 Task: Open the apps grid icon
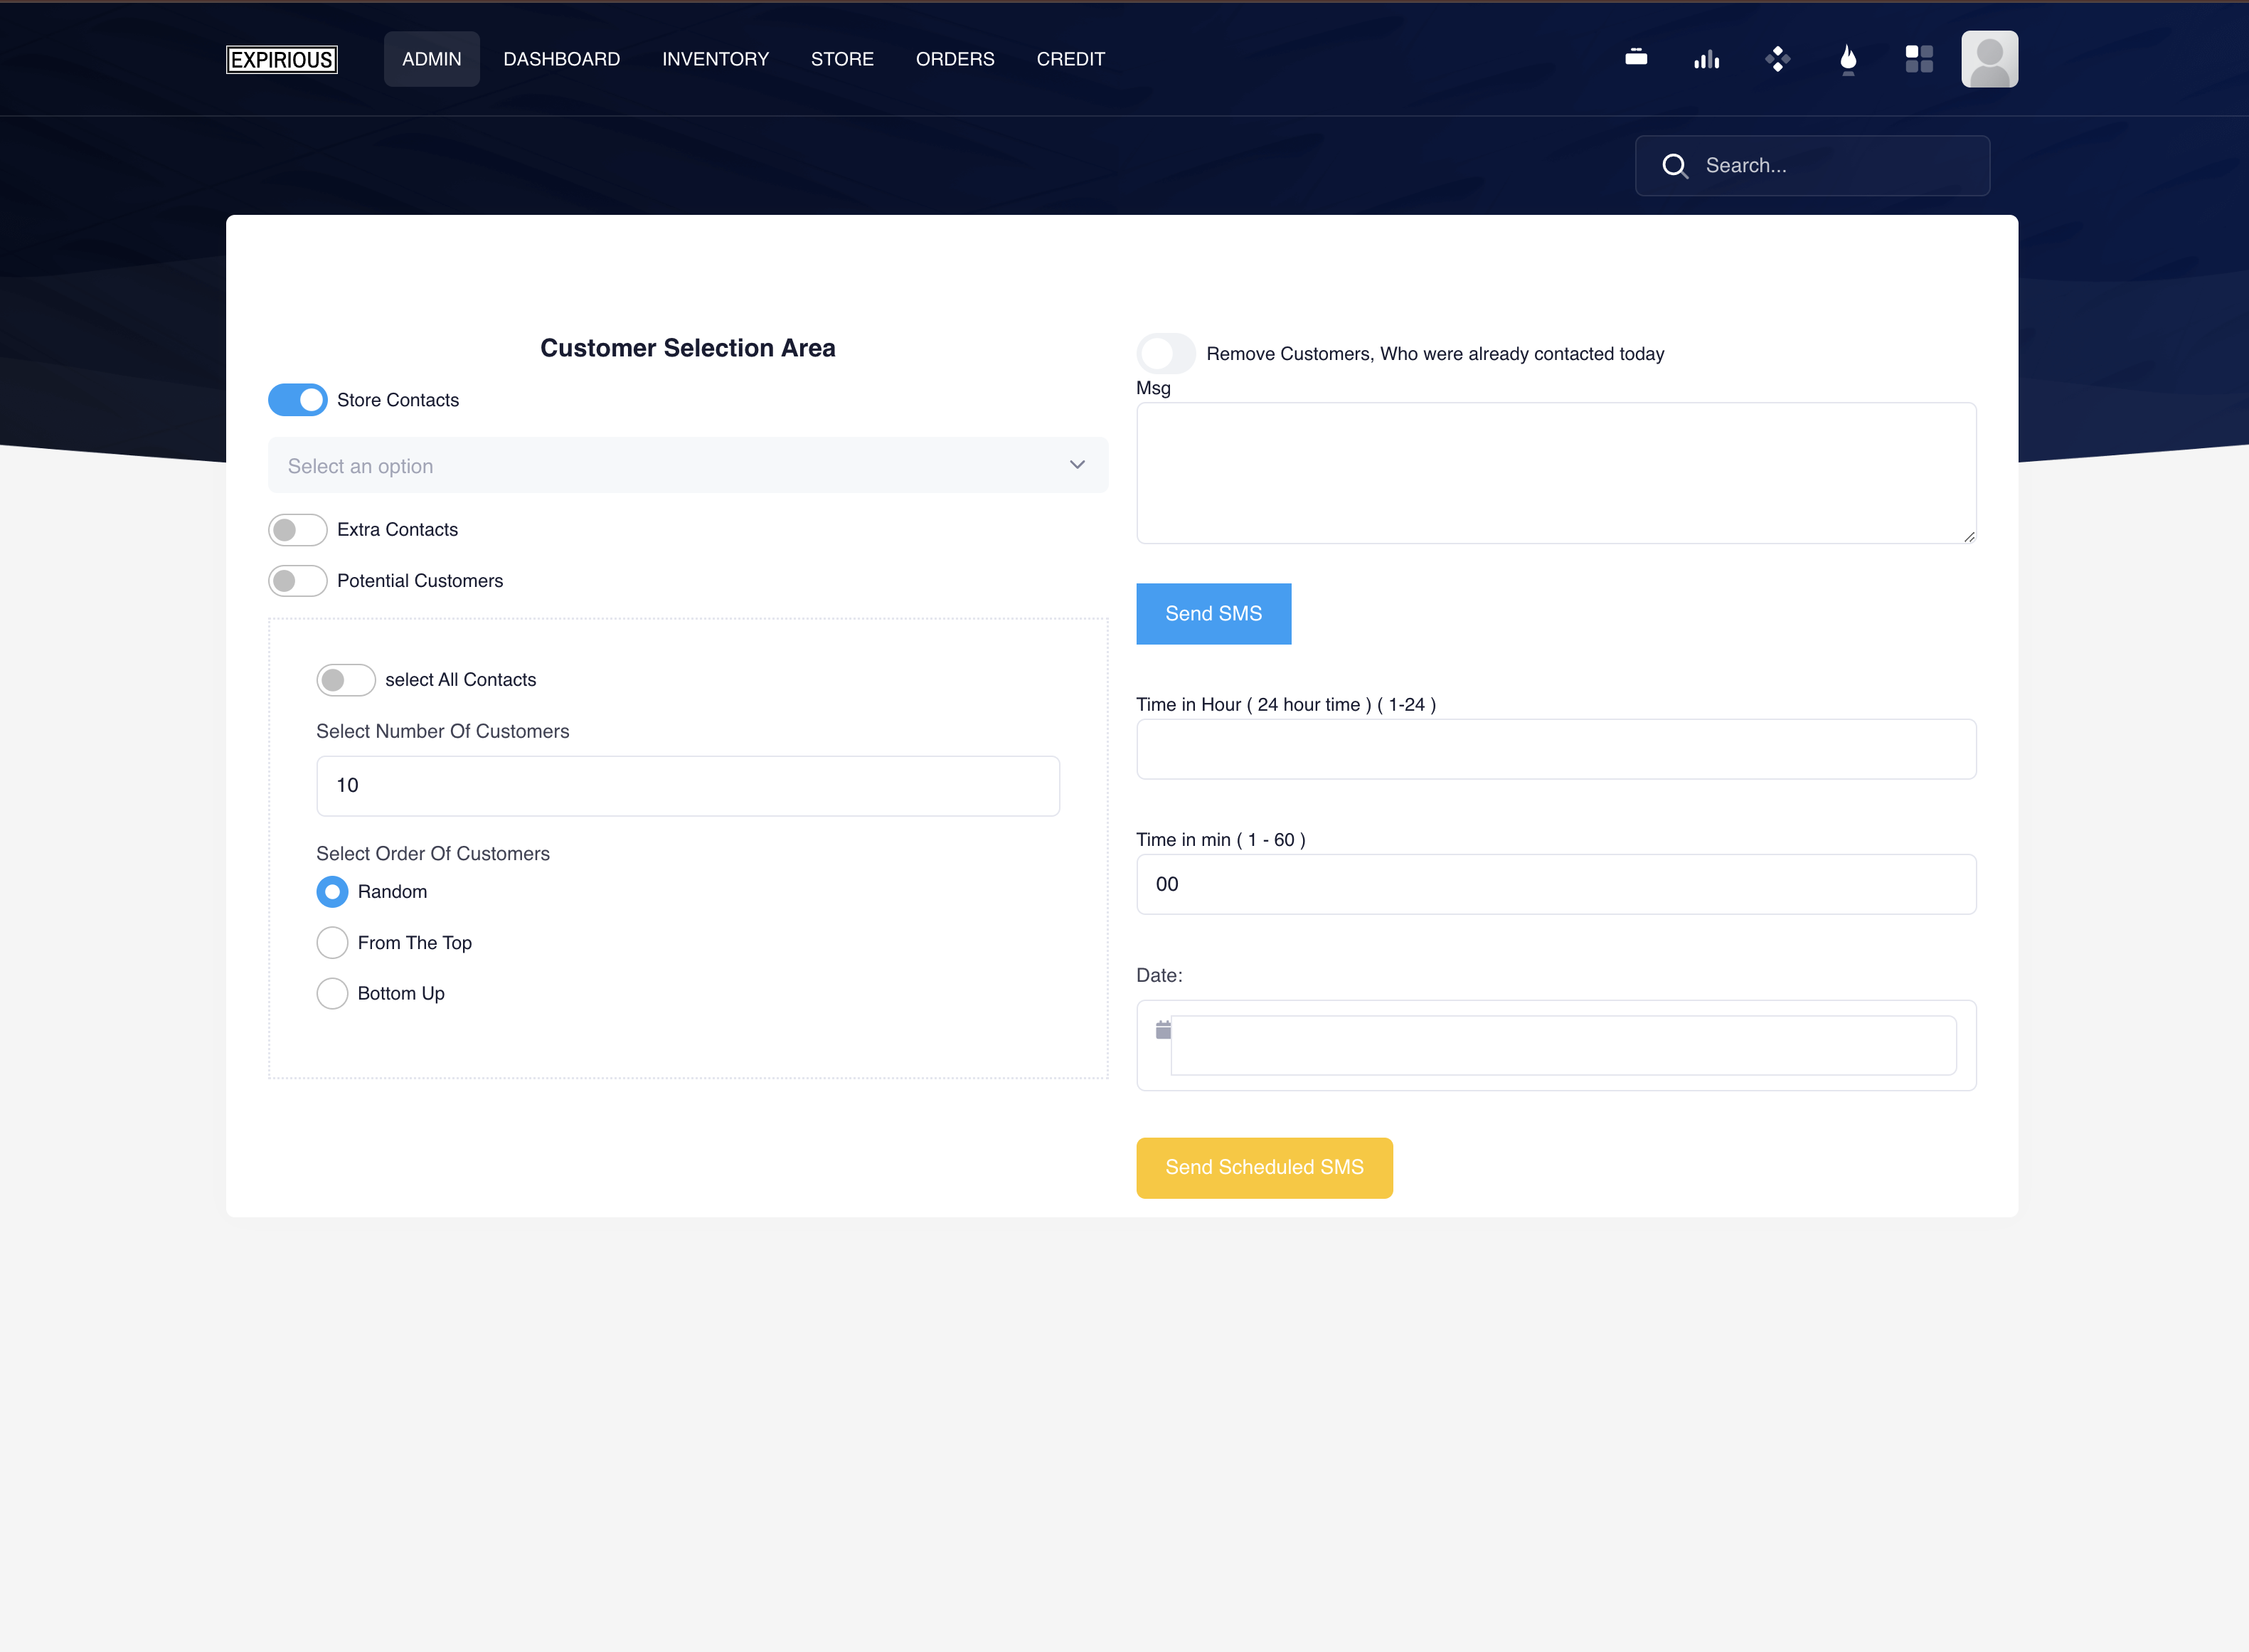coord(1919,59)
